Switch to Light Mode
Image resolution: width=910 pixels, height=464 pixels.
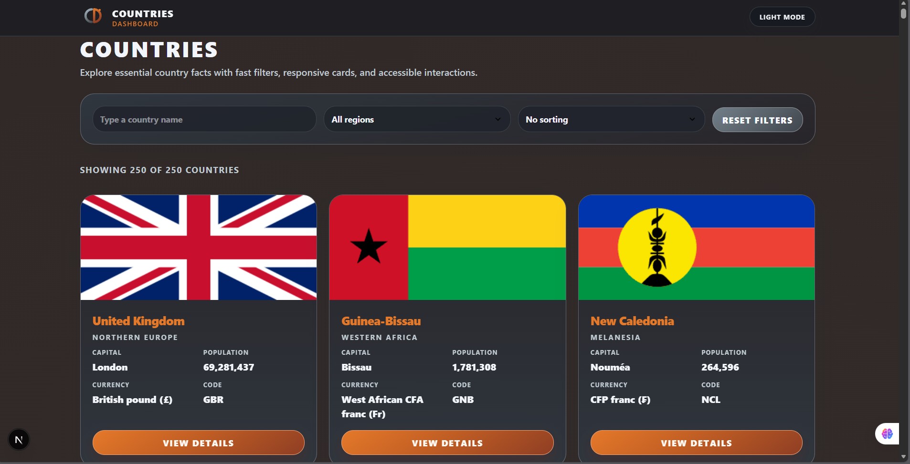pos(782,17)
